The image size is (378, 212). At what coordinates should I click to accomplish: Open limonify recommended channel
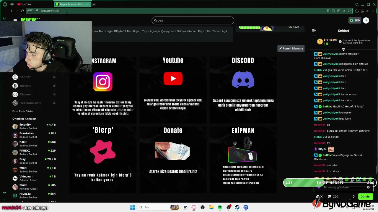(34, 126)
